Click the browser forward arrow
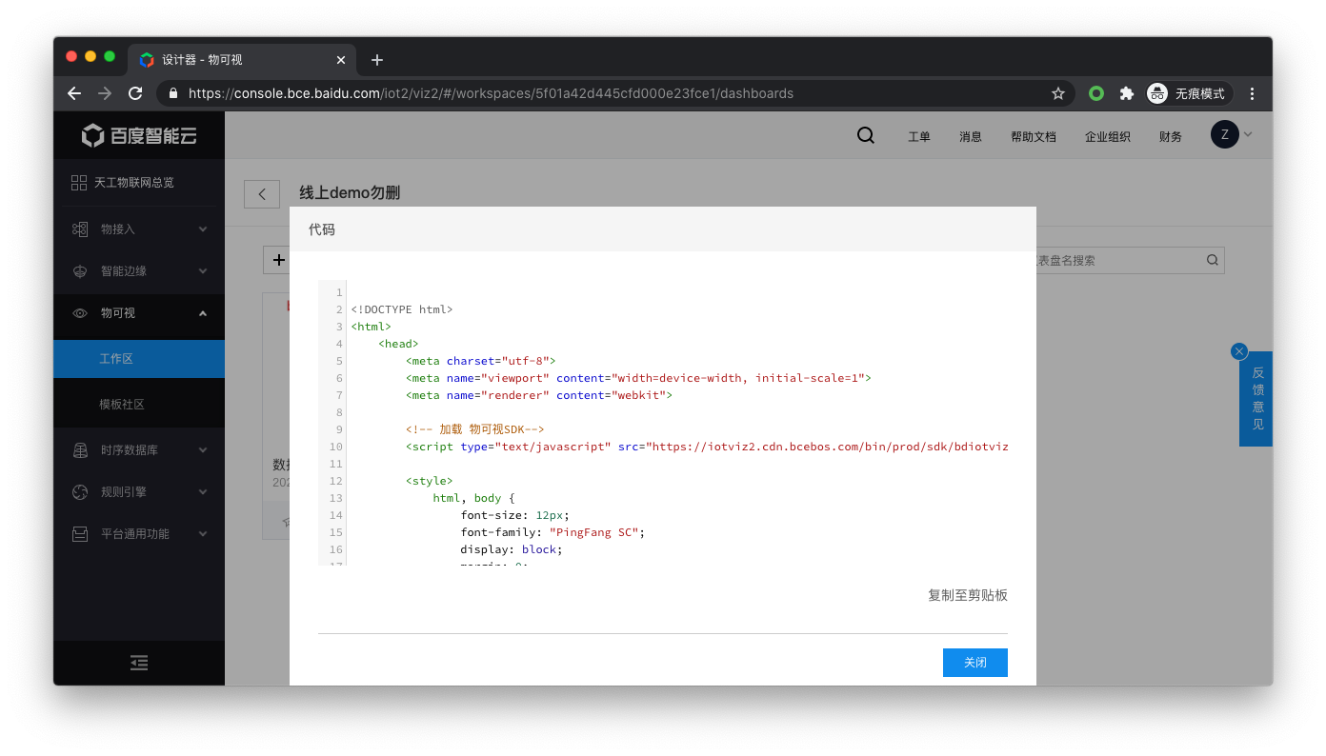 [105, 93]
